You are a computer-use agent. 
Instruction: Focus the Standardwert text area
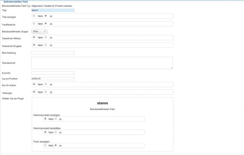click(102, 63)
